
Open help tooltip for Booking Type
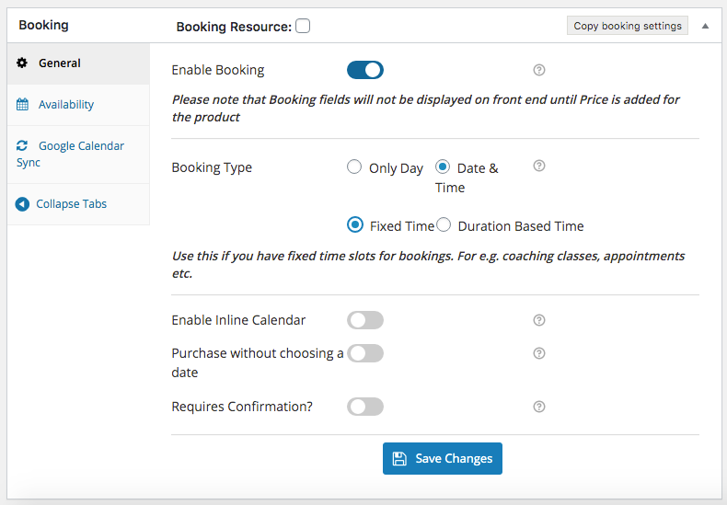[538, 166]
